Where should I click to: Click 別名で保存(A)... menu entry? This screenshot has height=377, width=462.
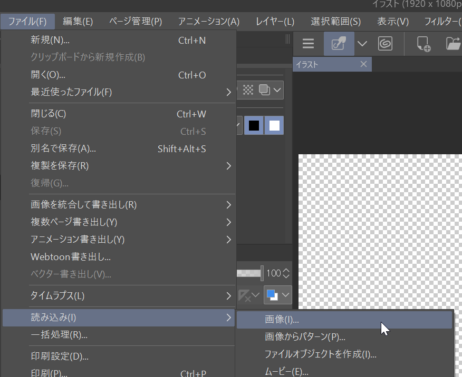(x=63, y=149)
